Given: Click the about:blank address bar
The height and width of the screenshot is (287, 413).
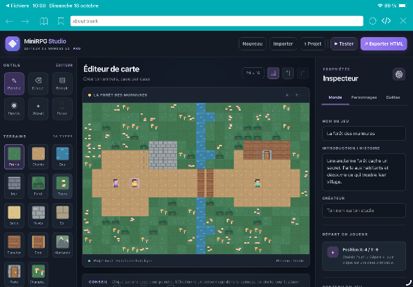Looking at the screenshot, I should coord(216,21).
